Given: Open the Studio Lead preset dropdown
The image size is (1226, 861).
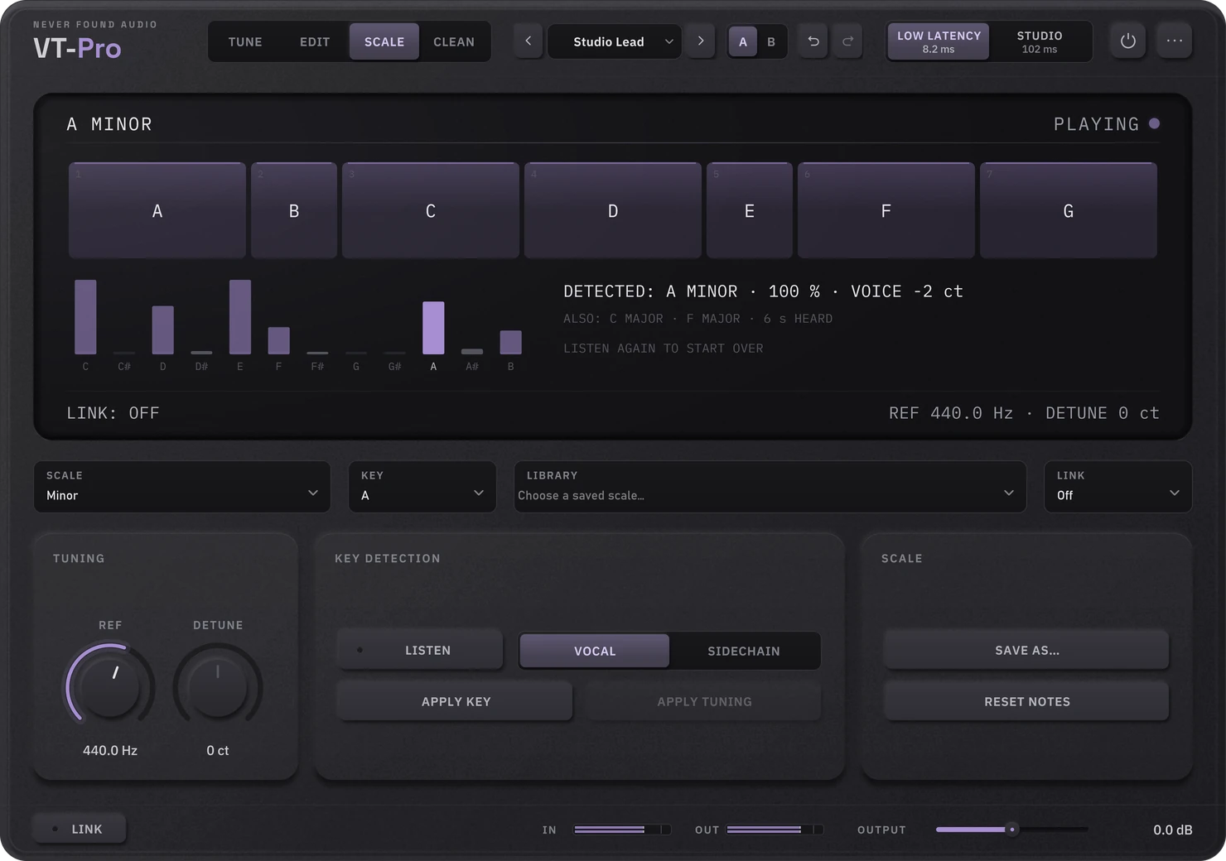Looking at the screenshot, I should coord(615,41).
